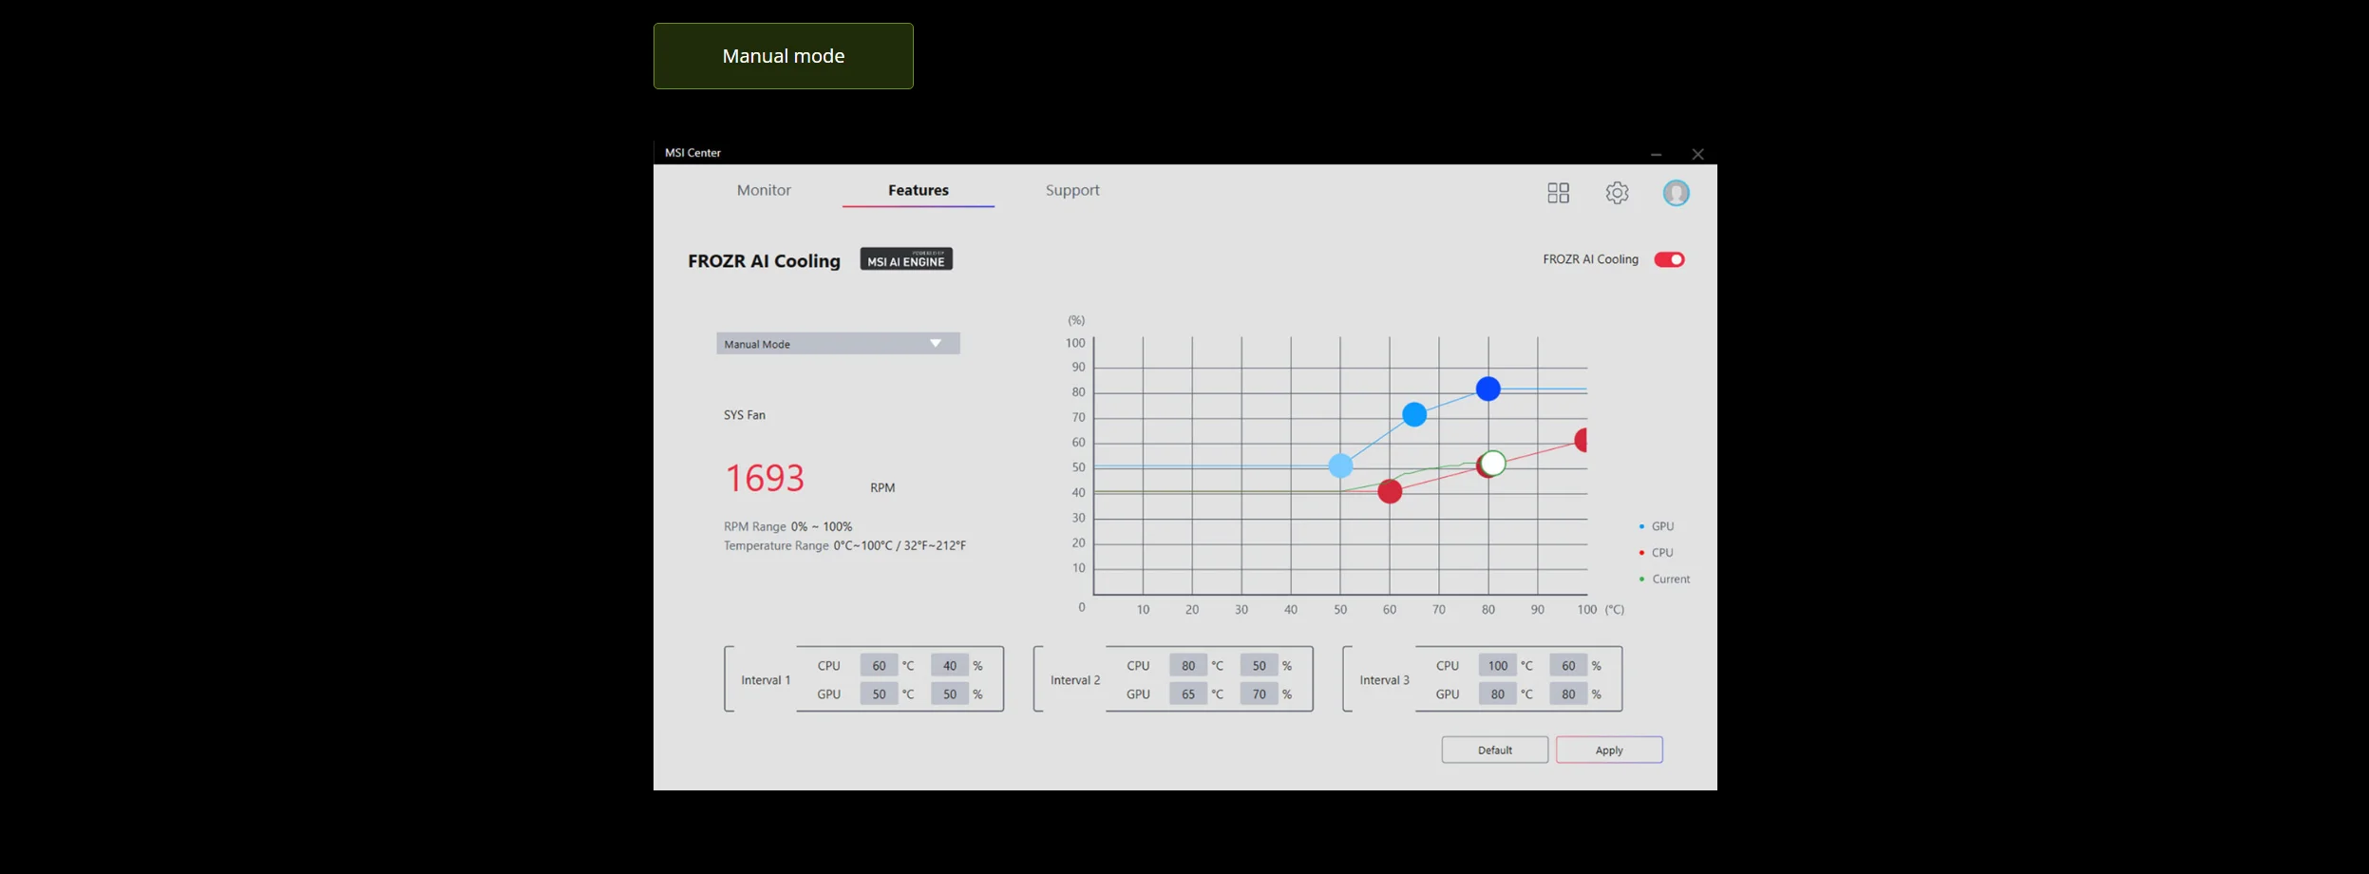Click the MSI AI ENGINE badge
This screenshot has width=2369, height=874.
[x=906, y=259]
